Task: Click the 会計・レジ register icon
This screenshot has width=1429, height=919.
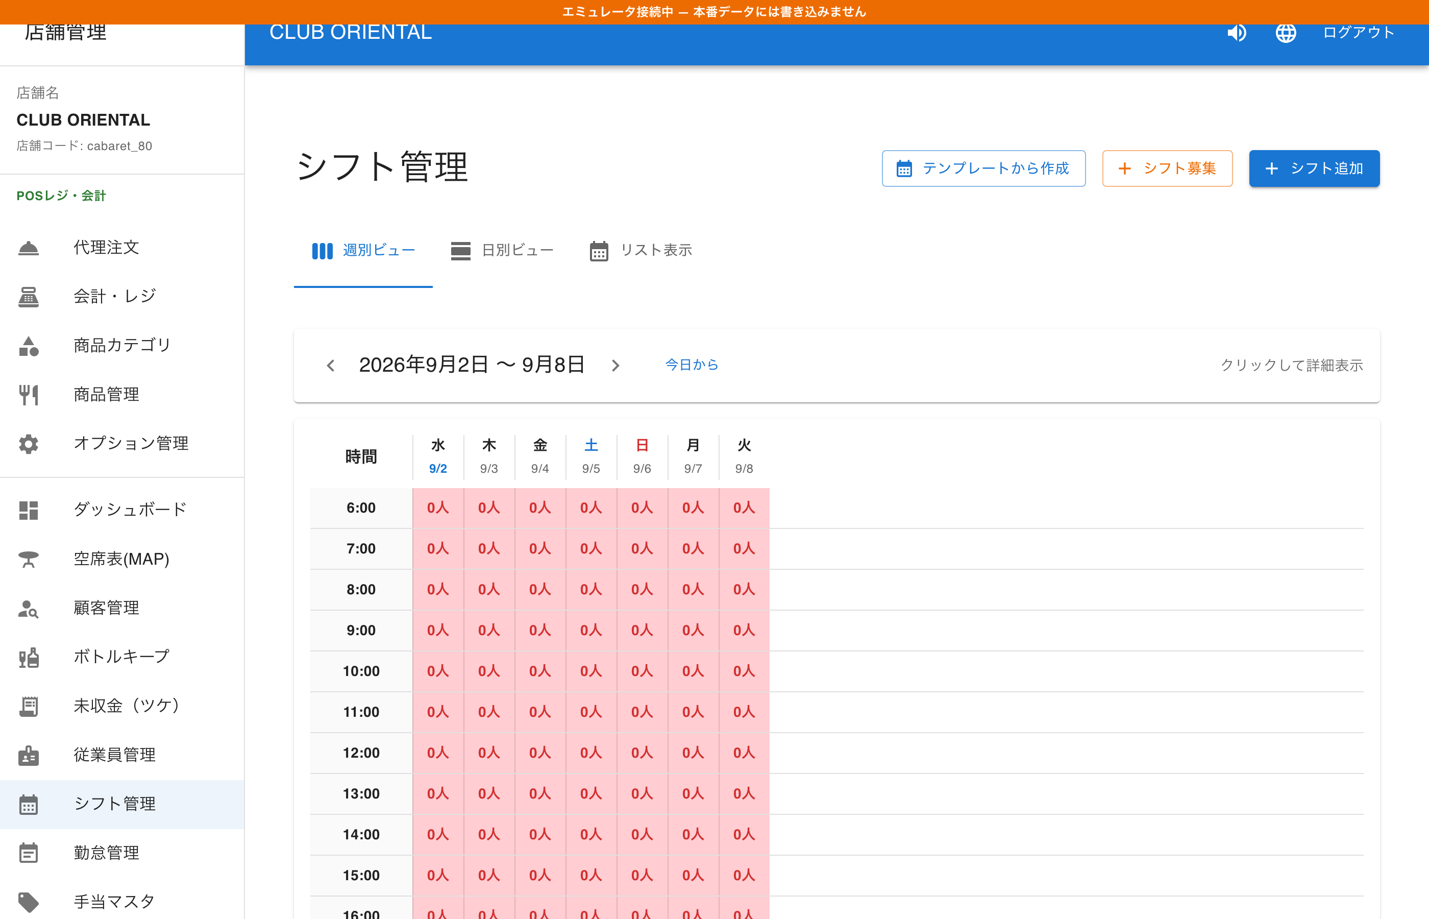Action: [29, 297]
